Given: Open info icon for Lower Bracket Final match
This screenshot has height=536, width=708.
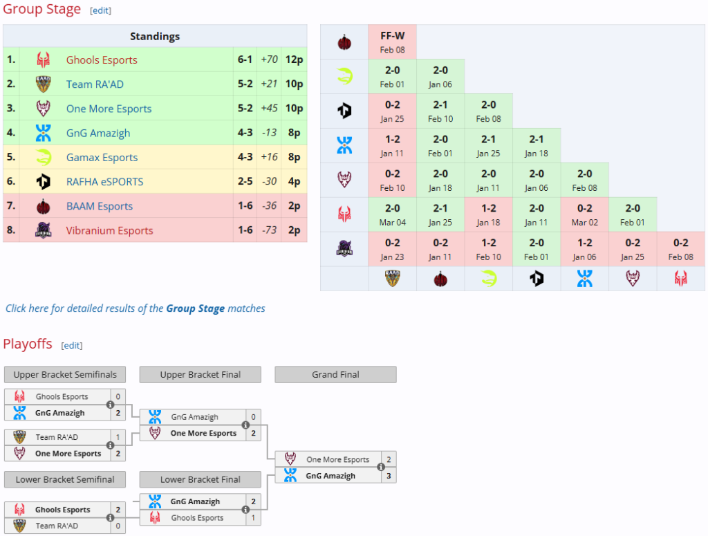Looking at the screenshot, I should tap(245, 510).
